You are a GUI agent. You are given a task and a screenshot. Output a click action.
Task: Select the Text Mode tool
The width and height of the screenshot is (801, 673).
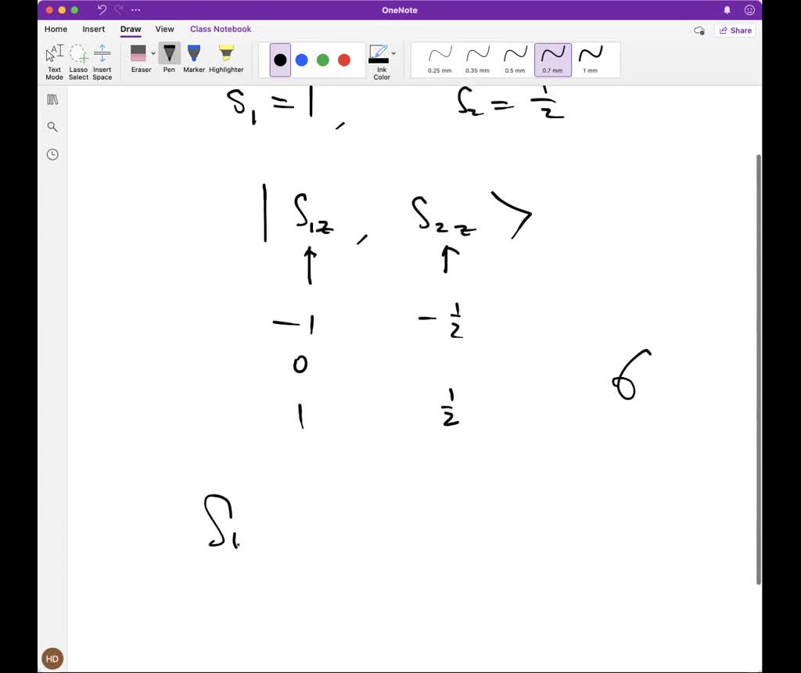pyautogui.click(x=54, y=61)
